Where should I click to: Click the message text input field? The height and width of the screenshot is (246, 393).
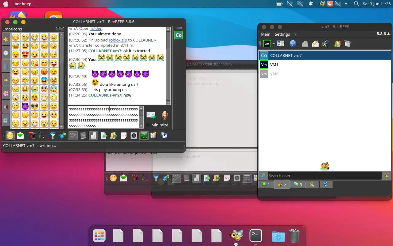pyautogui.click(x=103, y=117)
